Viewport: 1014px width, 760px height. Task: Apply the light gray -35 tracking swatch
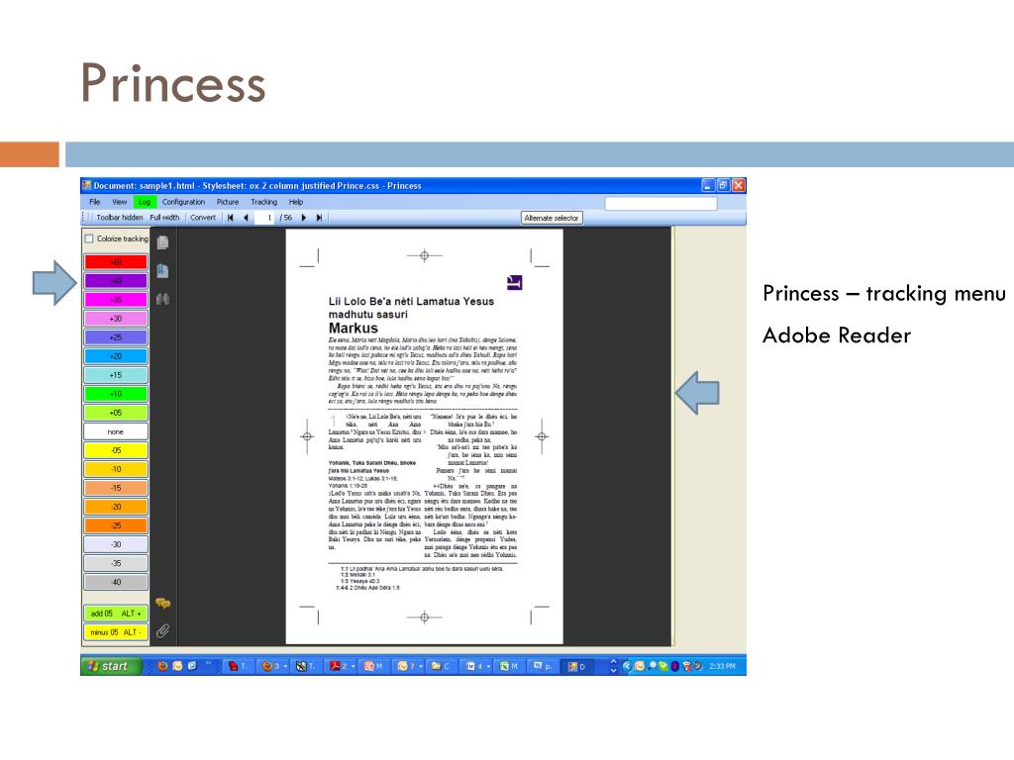coord(116,563)
